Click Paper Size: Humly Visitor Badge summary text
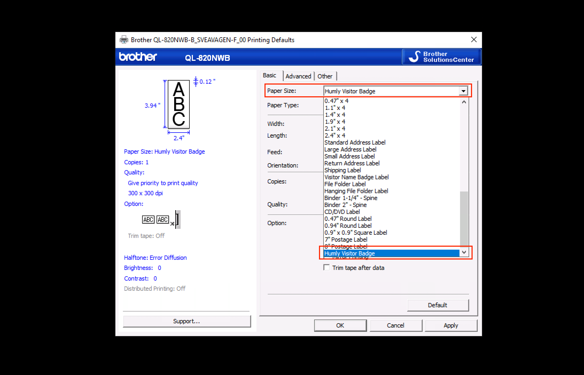The width and height of the screenshot is (584, 375). point(164,151)
